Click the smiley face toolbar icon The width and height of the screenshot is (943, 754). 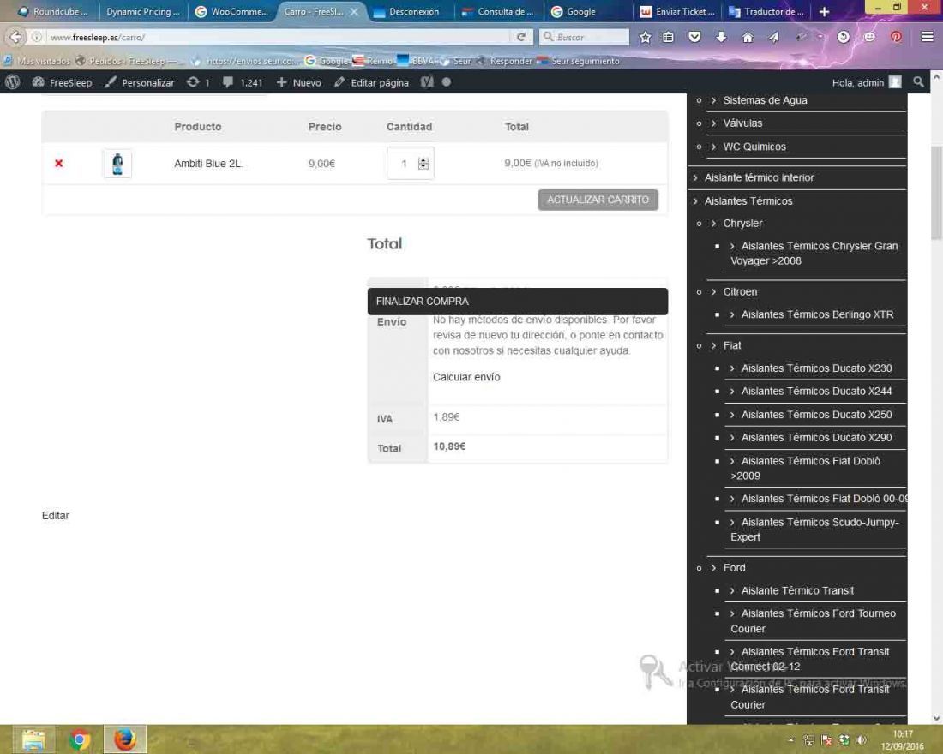[869, 38]
